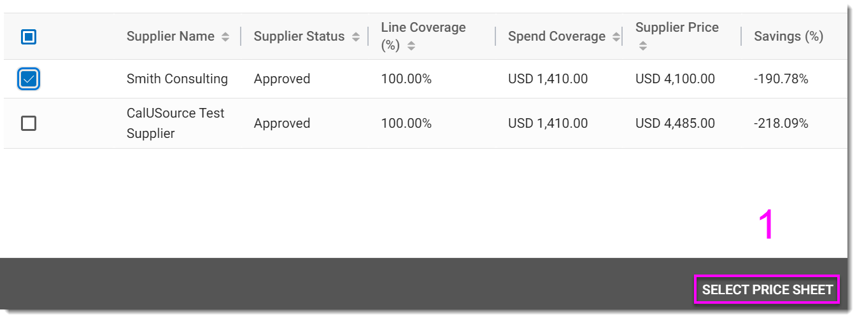857x319 pixels.
Task: Sort by Supplier Name arrow icon
Action: click(225, 37)
